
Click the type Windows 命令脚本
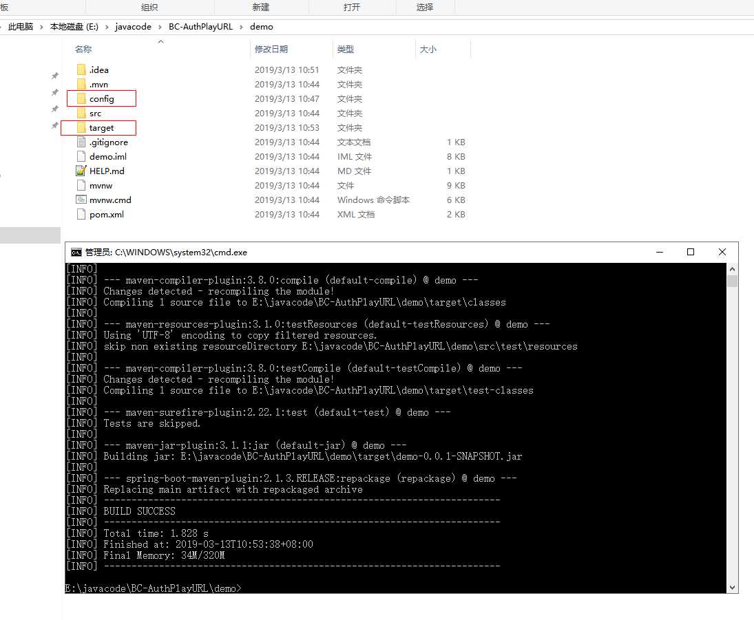373,200
